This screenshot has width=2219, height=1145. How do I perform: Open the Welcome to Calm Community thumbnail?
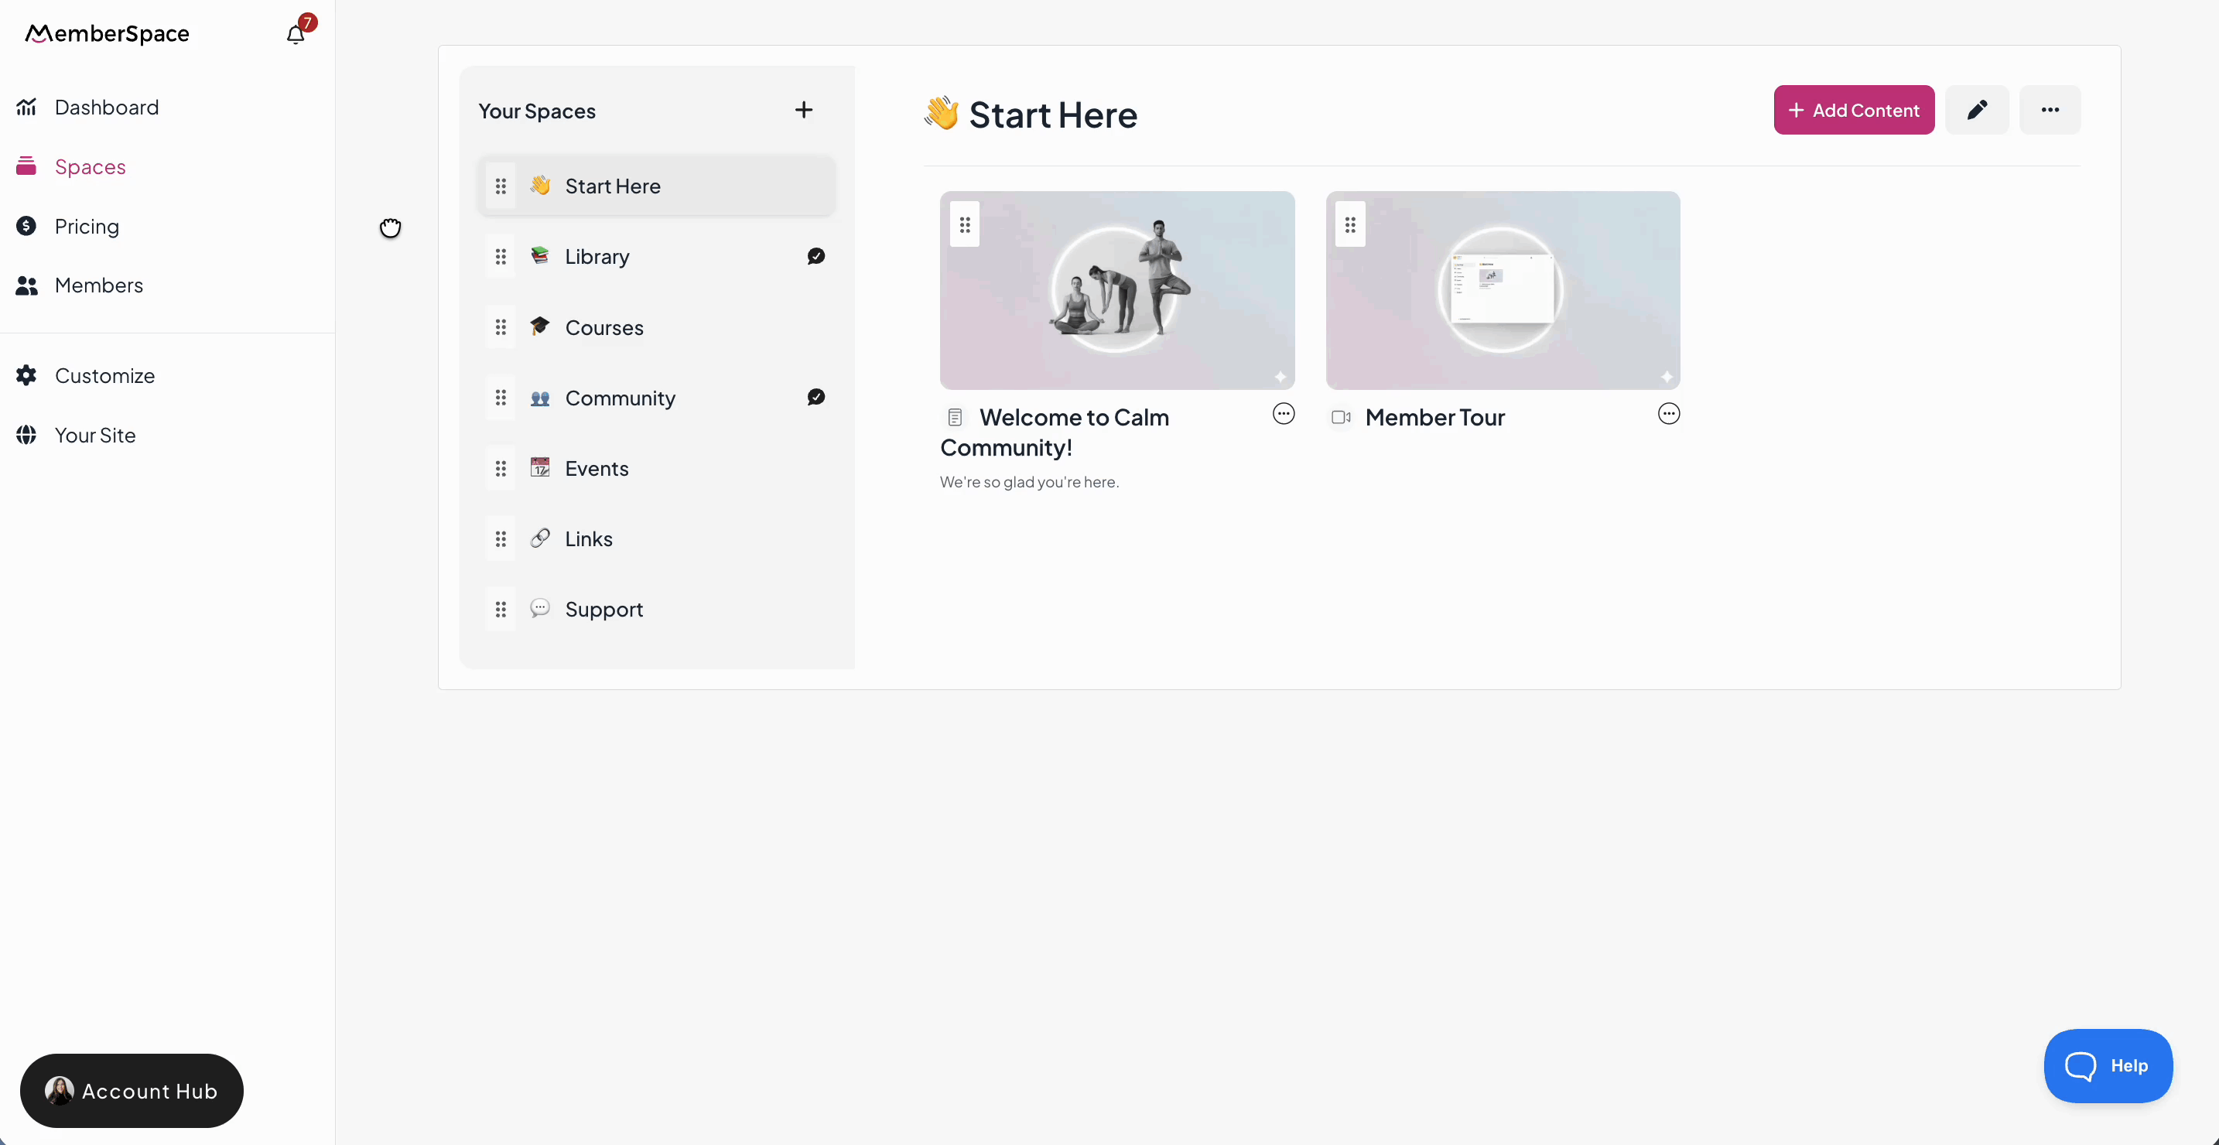pyautogui.click(x=1116, y=290)
